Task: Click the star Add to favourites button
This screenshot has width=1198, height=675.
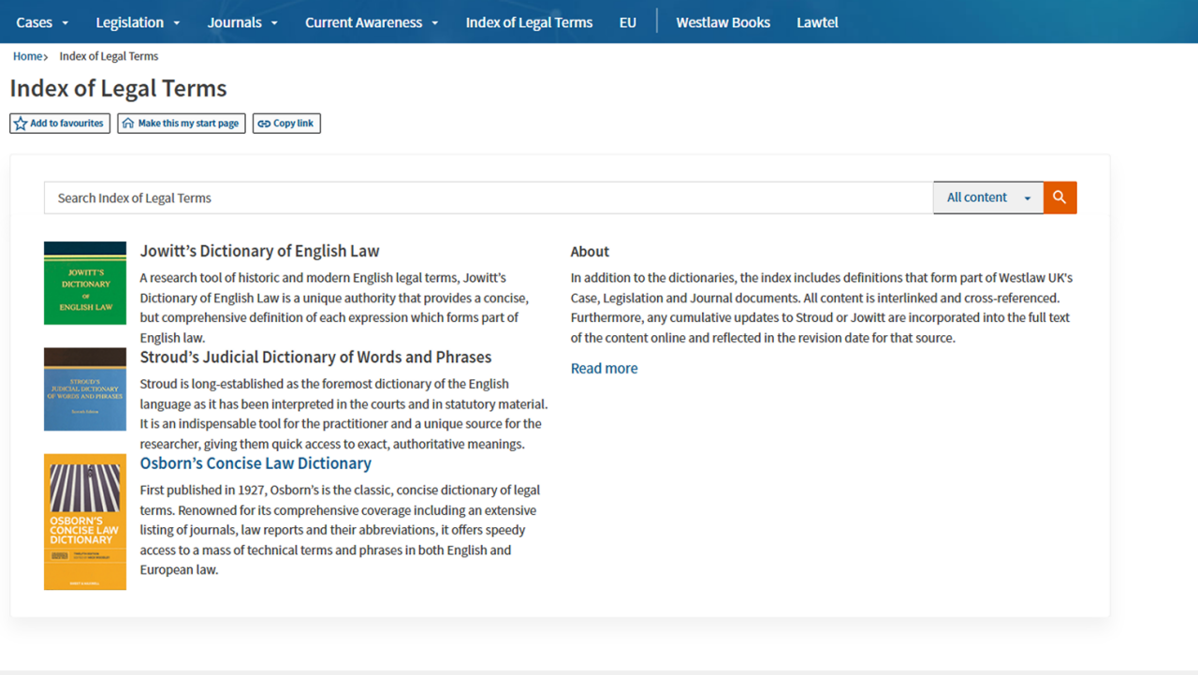Action: click(60, 124)
